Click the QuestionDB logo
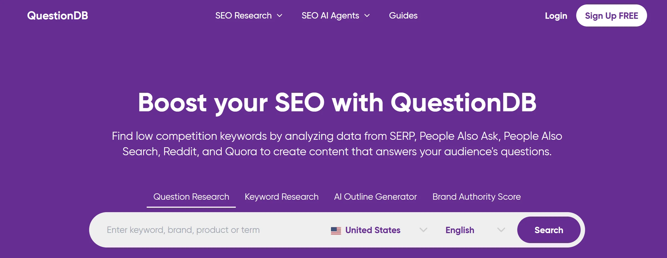 (58, 16)
